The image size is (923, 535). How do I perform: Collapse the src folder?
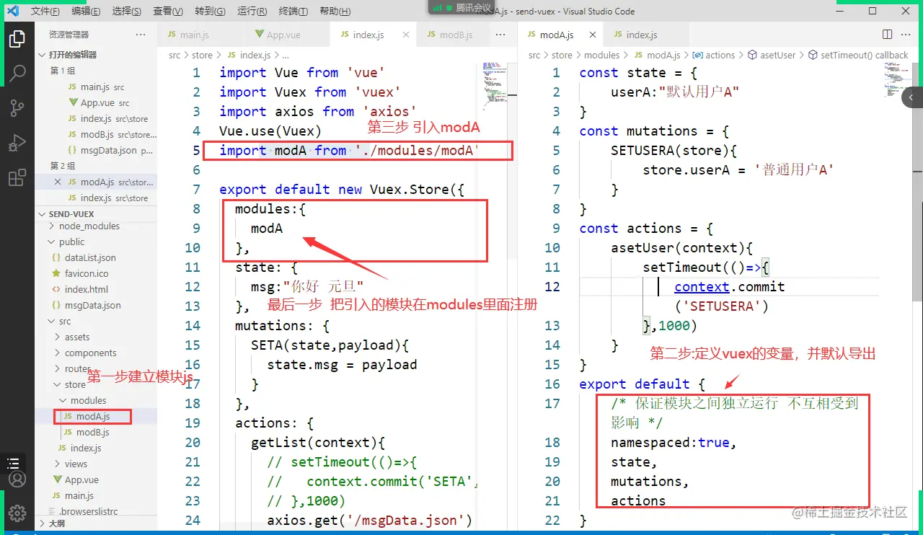(65, 322)
